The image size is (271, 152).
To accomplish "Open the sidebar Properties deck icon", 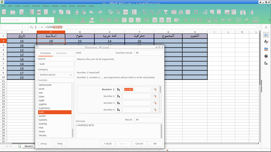I will [x=266, y=35].
